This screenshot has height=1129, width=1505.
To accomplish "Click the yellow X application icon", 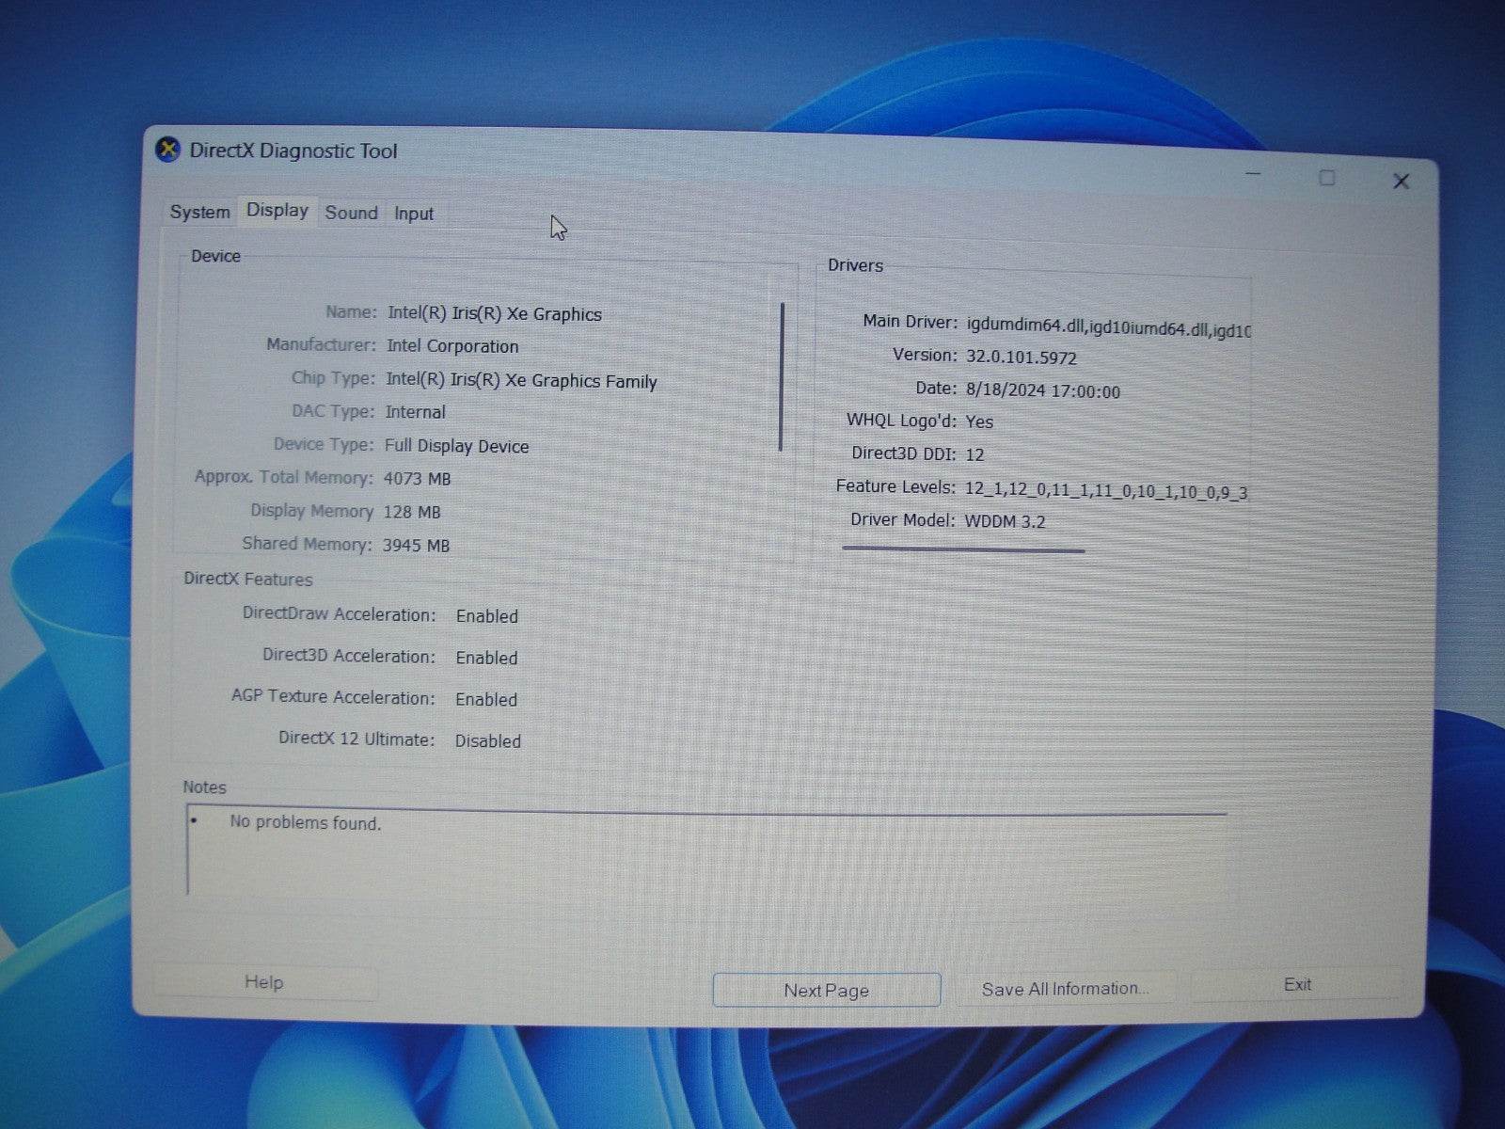I will (168, 150).
